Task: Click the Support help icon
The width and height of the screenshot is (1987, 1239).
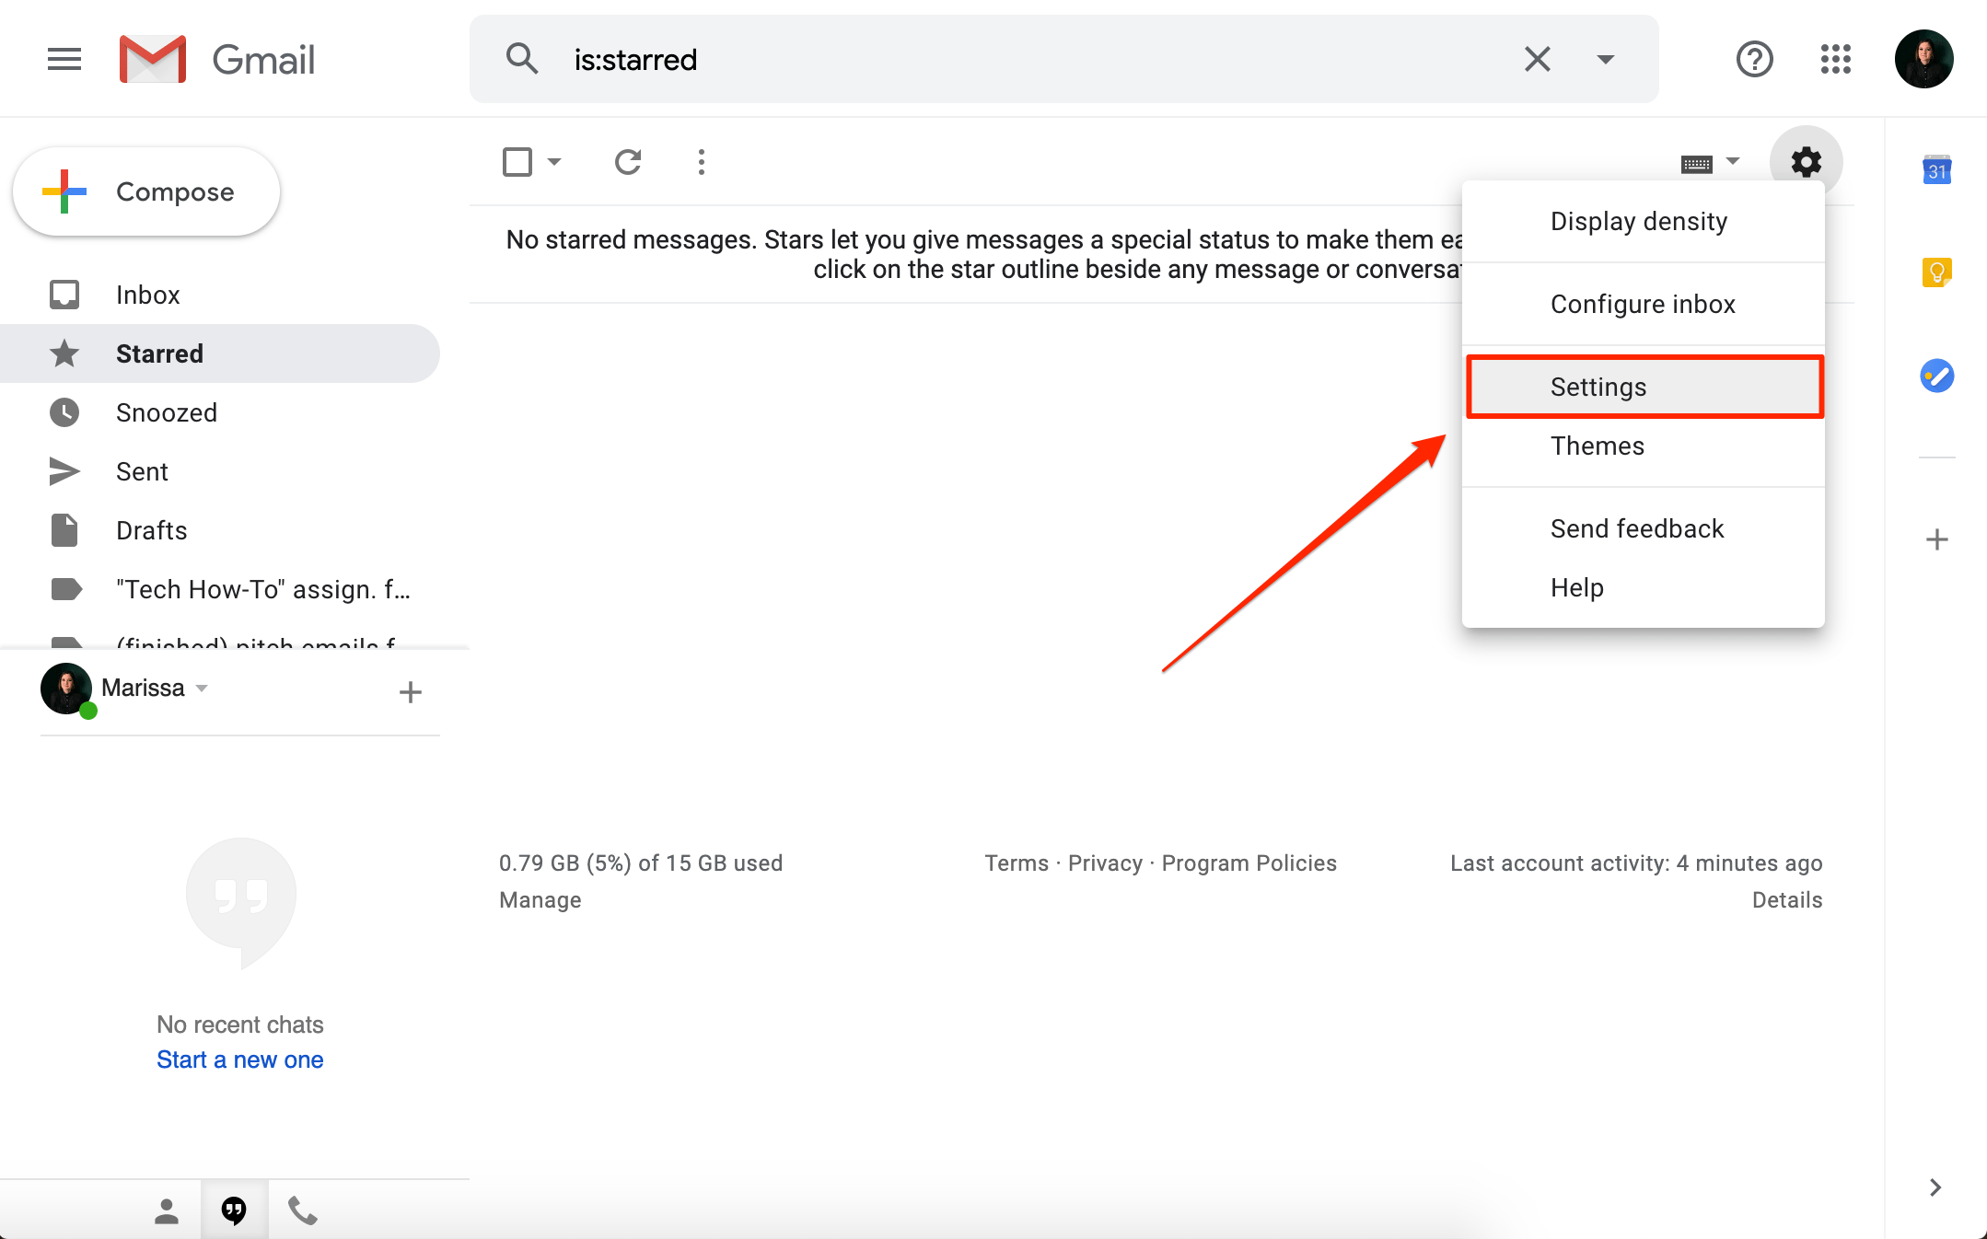Action: tap(1754, 60)
